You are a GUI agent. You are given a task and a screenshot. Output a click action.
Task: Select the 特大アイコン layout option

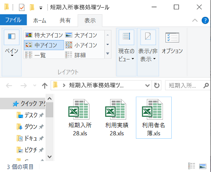click(x=44, y=35)
